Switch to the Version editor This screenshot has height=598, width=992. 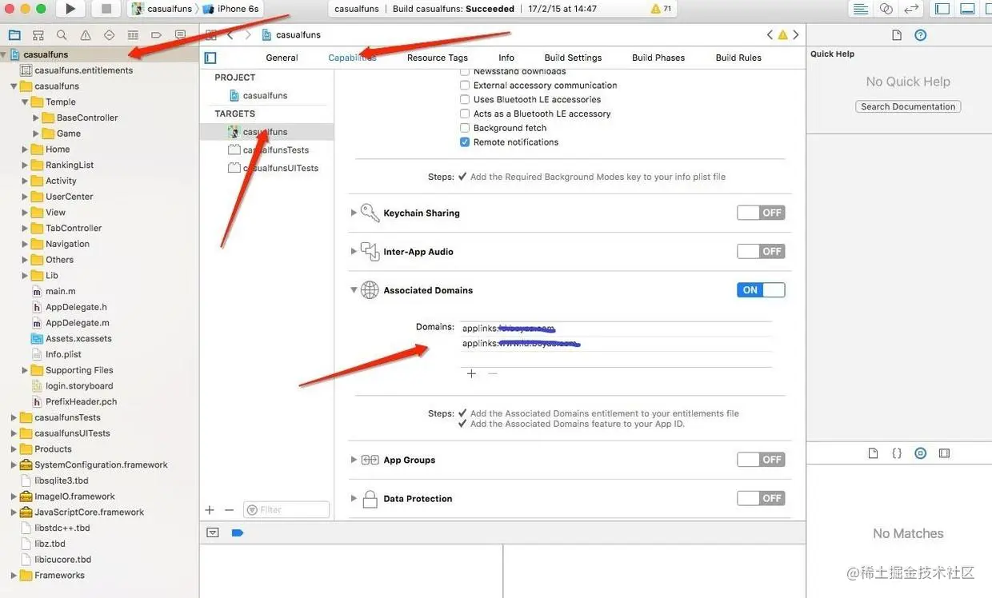[x=911, y=9]
